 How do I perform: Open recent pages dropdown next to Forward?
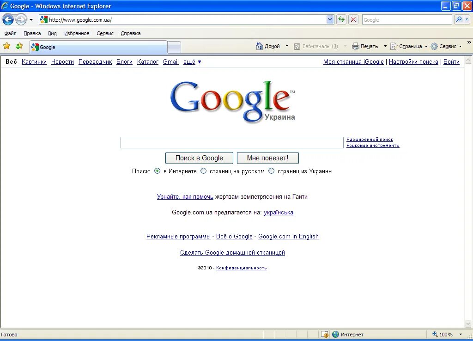[x=31, y=20]
